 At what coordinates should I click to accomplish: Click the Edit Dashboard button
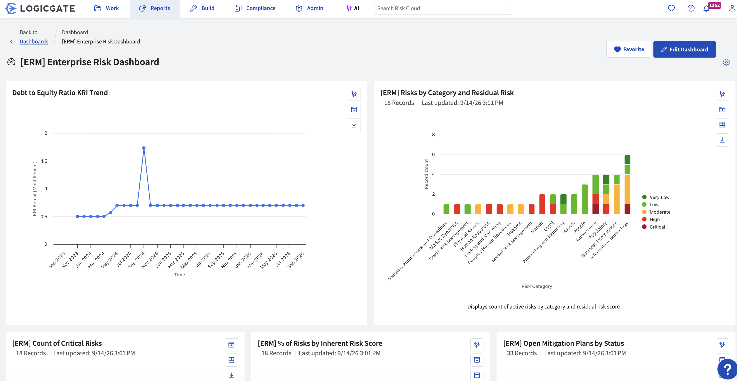click(684, 49)
